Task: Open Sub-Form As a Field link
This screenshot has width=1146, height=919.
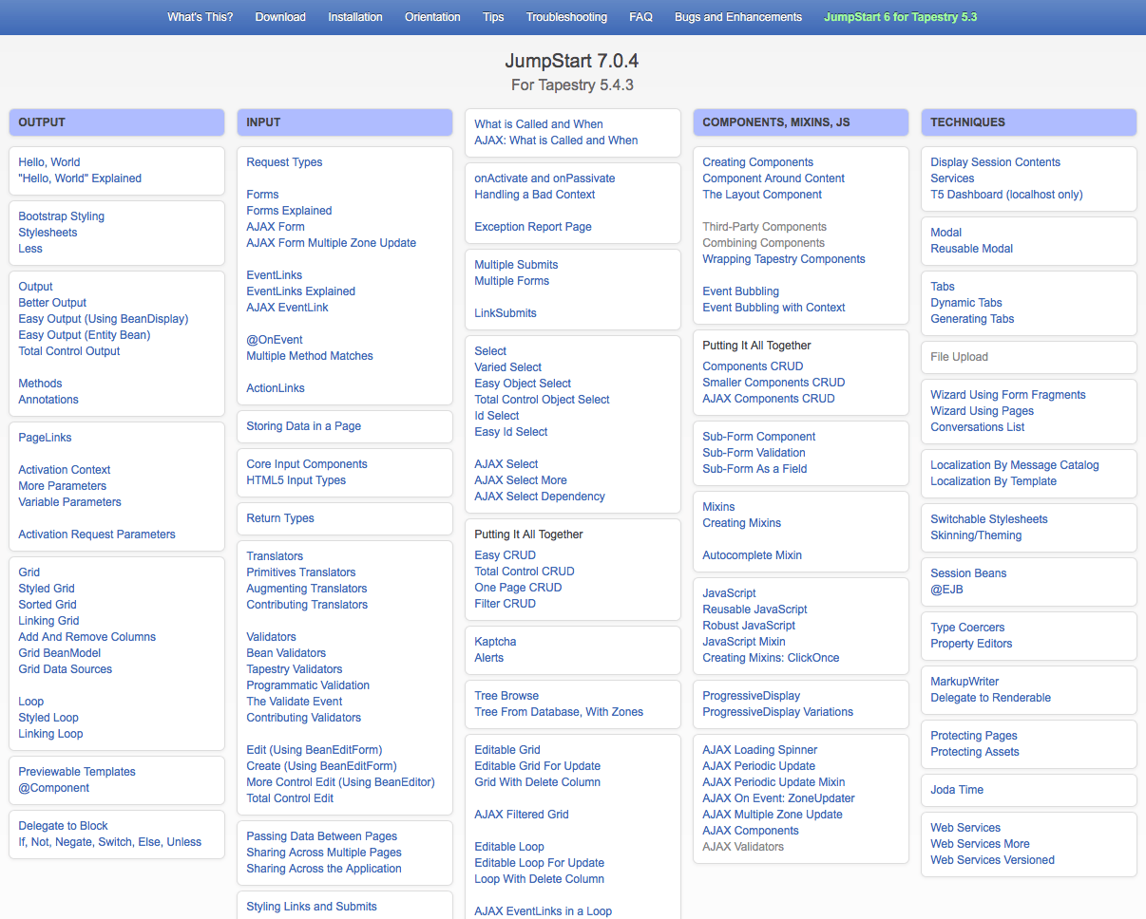Action: tap(754, 469)
